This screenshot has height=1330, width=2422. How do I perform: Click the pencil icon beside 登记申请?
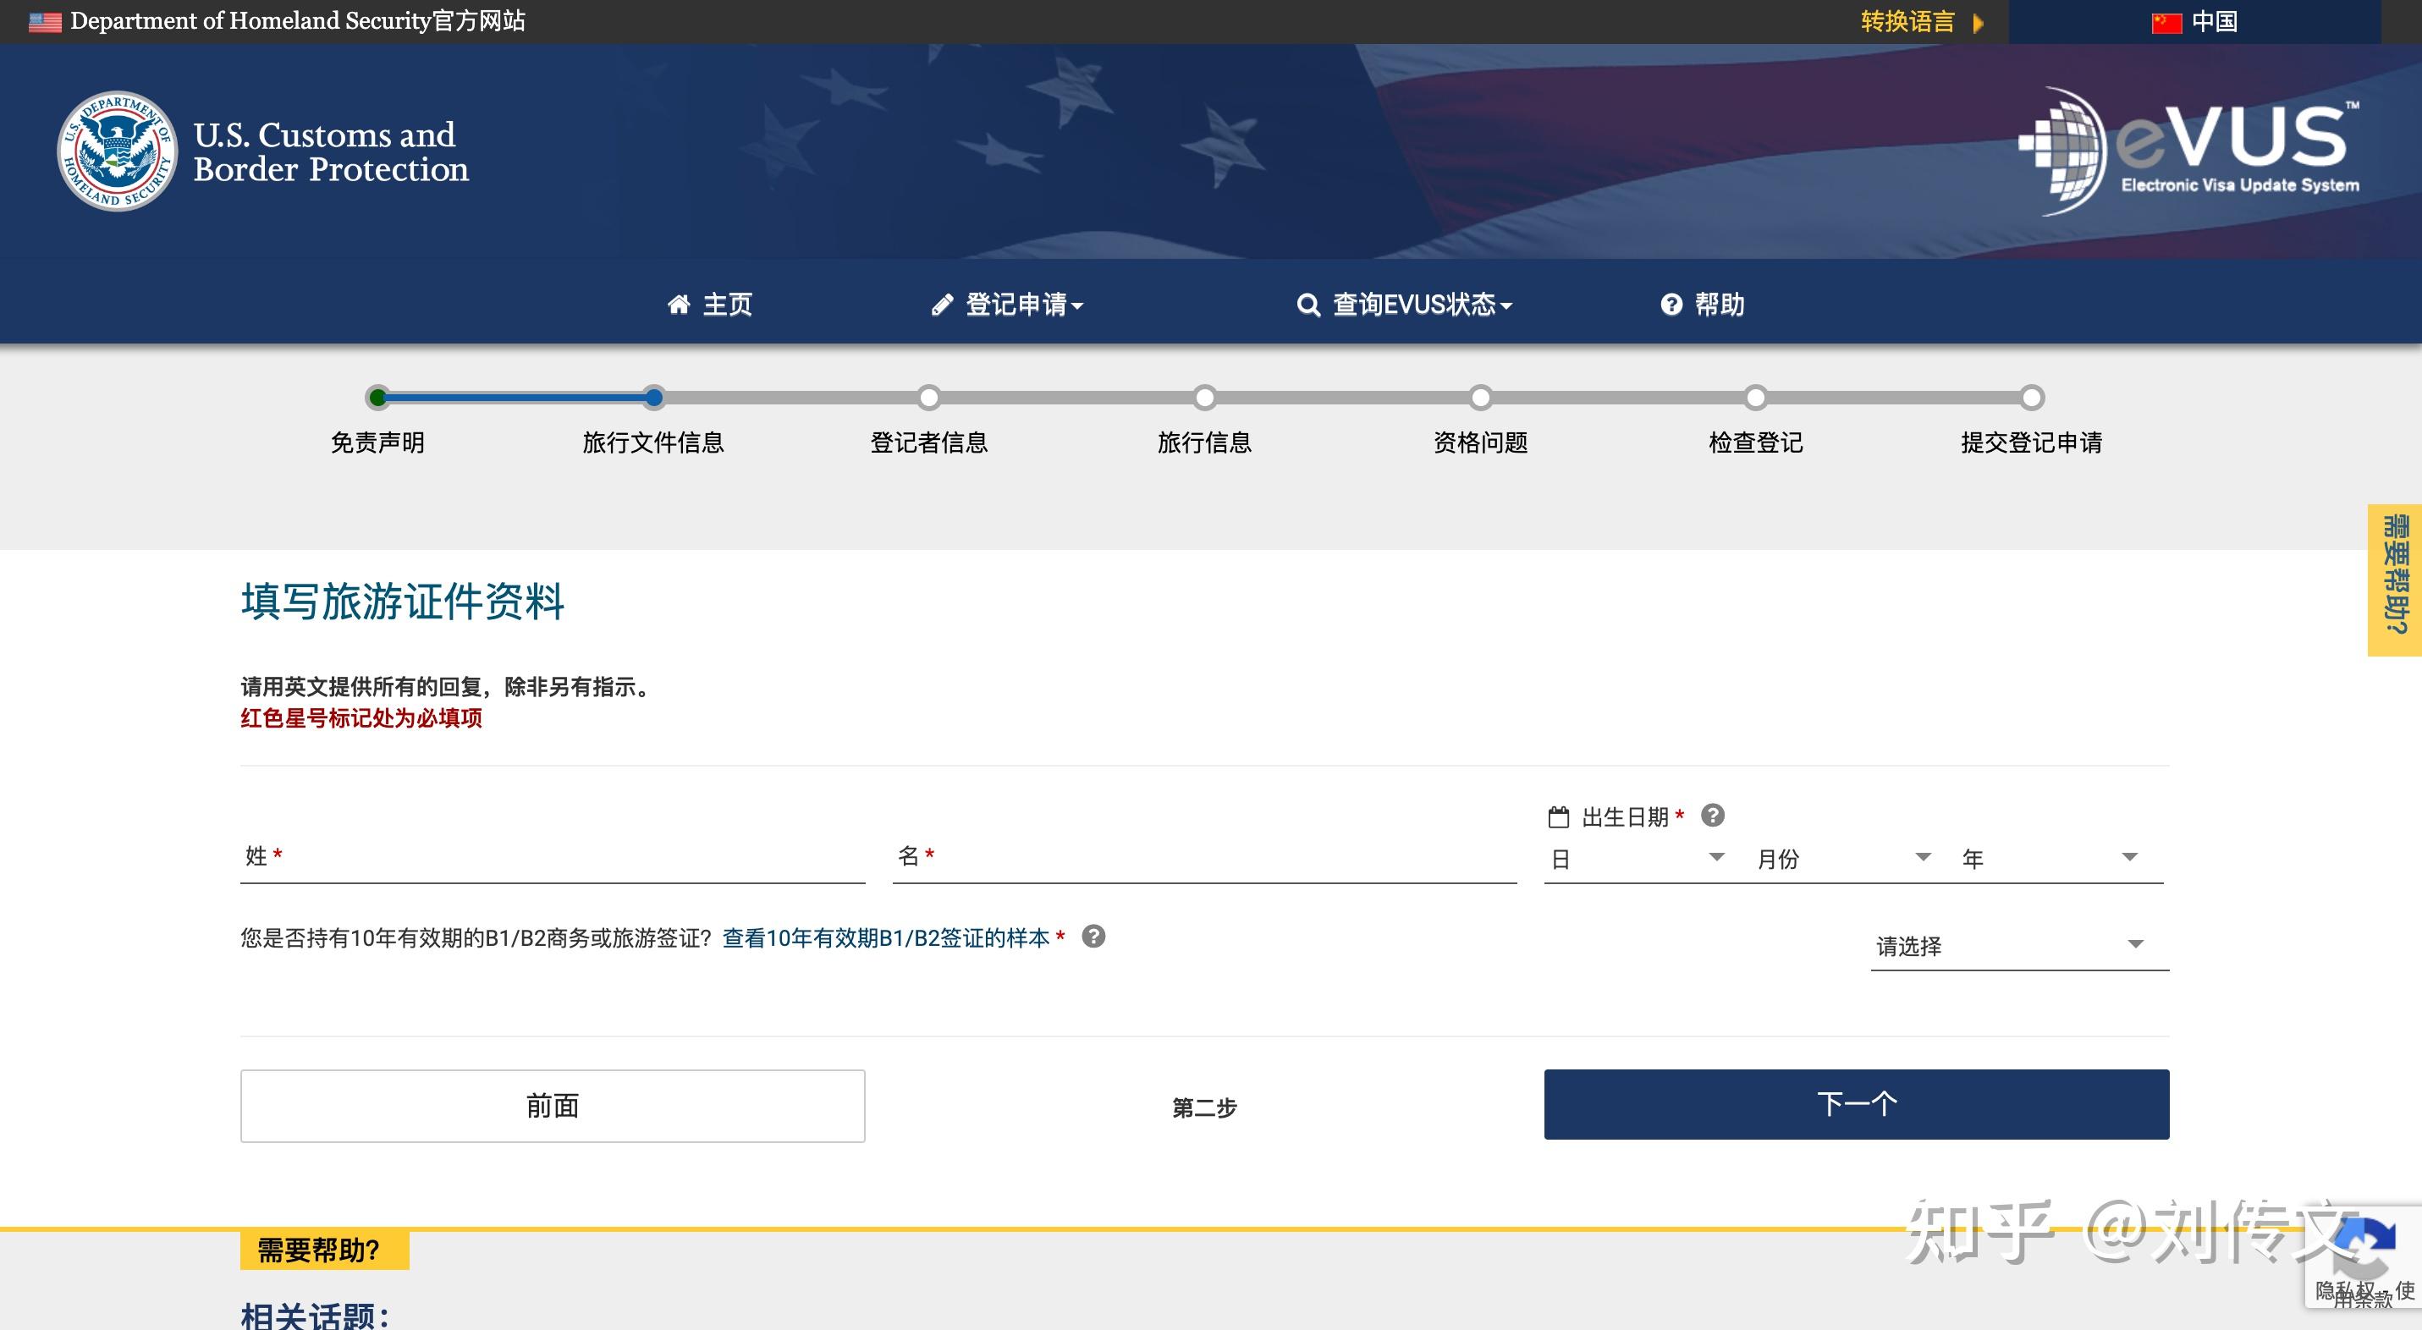pyautogui.click(x=943, y=305)
